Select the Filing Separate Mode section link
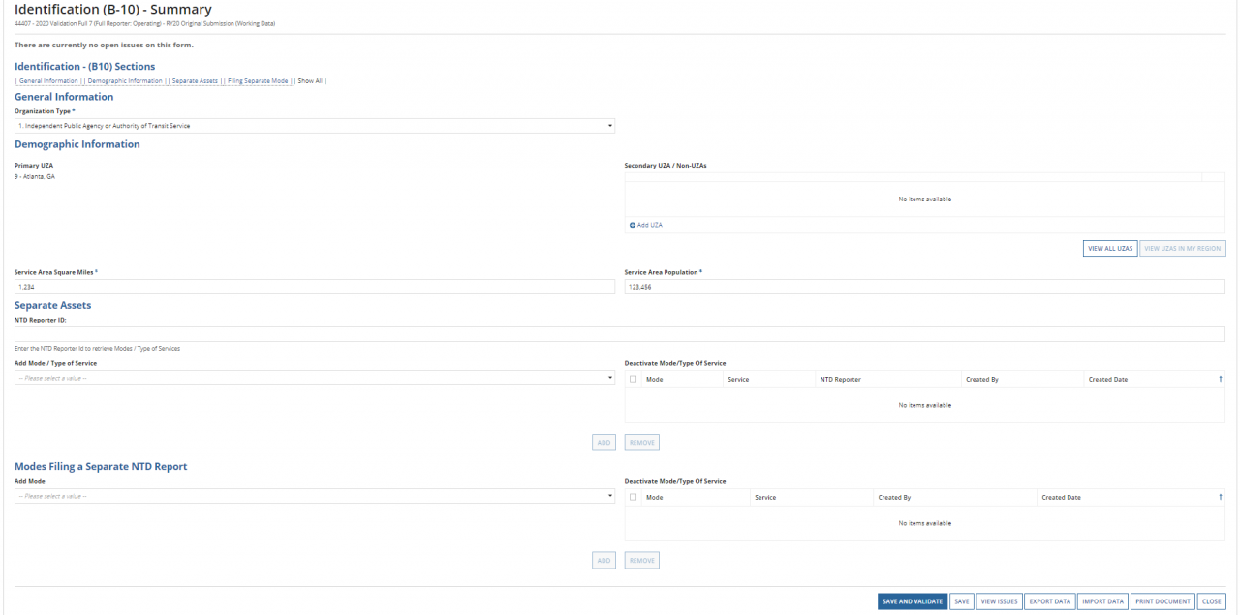This screenshot has width=1240, height=615. tap(258, 81)
